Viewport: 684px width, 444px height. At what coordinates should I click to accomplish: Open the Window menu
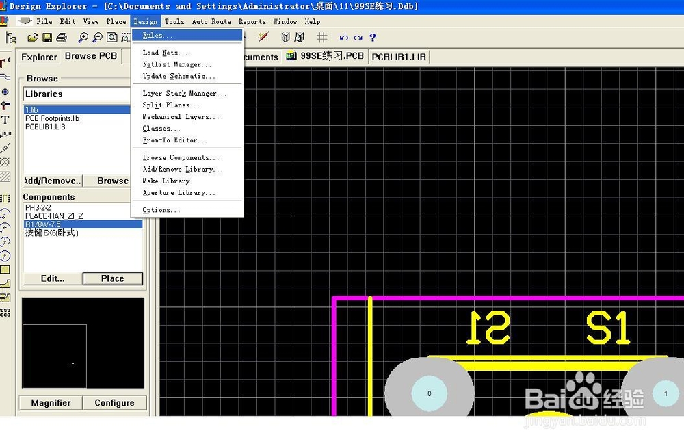(285, 21)
